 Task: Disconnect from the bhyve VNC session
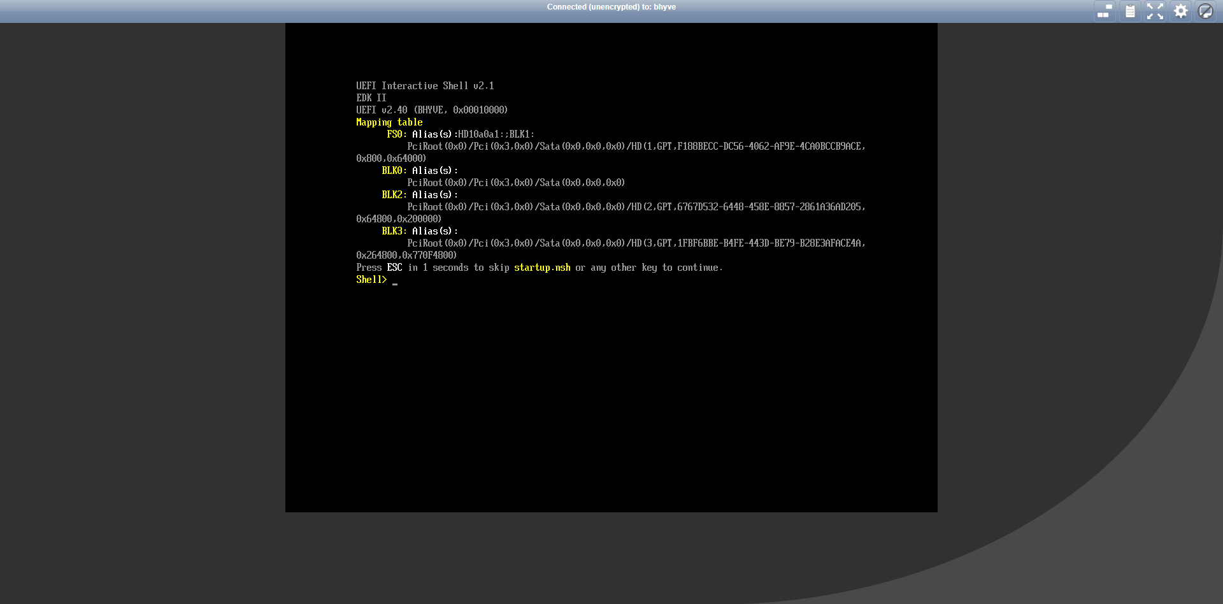pyautogui.click(x=1205, y=11)
